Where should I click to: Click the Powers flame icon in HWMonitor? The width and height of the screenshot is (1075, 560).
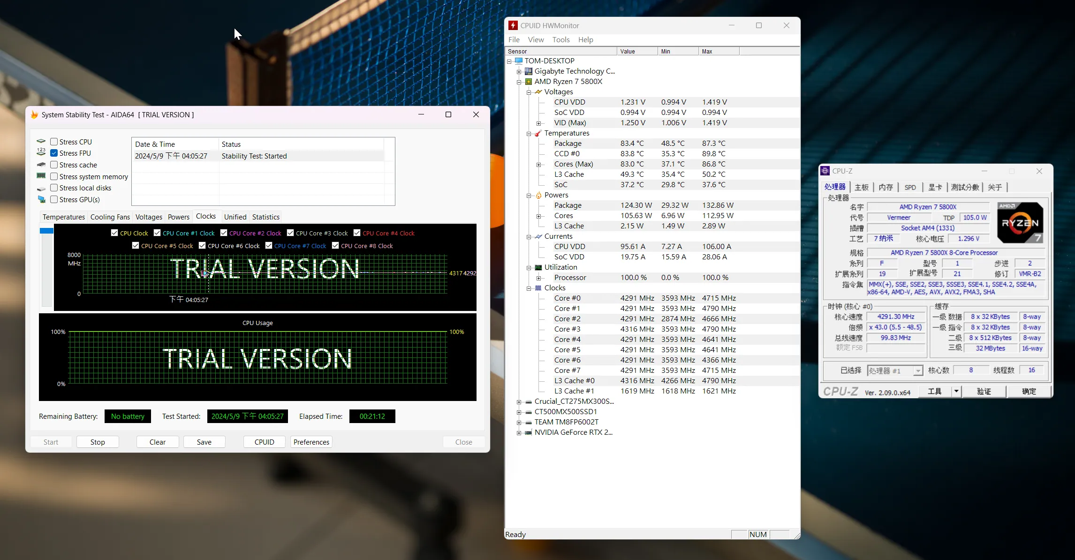coord(538,195)
